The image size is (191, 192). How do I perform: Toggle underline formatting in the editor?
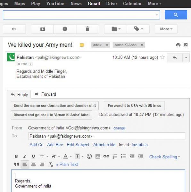[x=33, y=156]
